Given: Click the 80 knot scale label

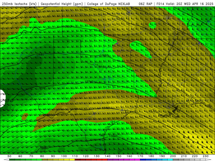Looking at the screenshot, I should point(42,156).
